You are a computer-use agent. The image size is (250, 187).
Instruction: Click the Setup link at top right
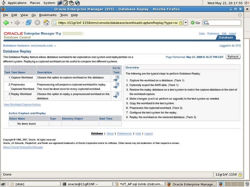click(202, 34)
